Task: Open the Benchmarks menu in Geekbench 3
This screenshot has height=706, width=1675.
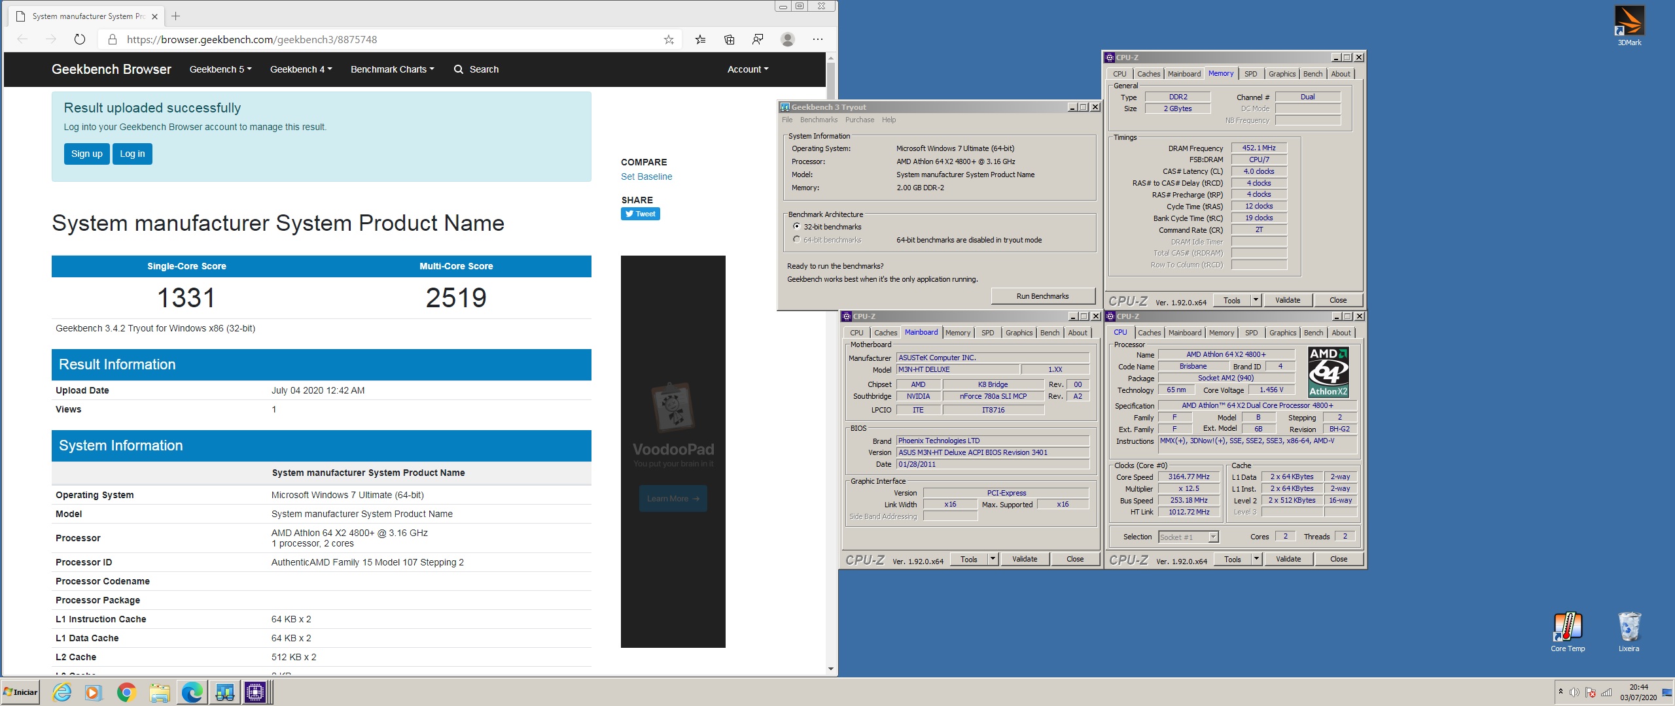Action: [819, 120]
